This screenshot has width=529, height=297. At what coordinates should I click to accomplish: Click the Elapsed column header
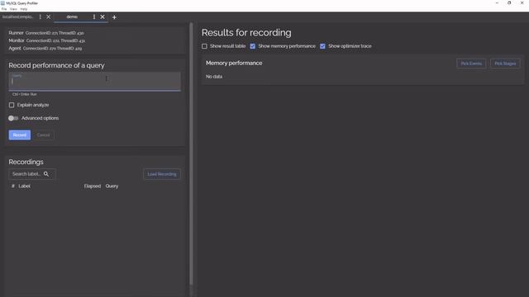pos(93,186)
